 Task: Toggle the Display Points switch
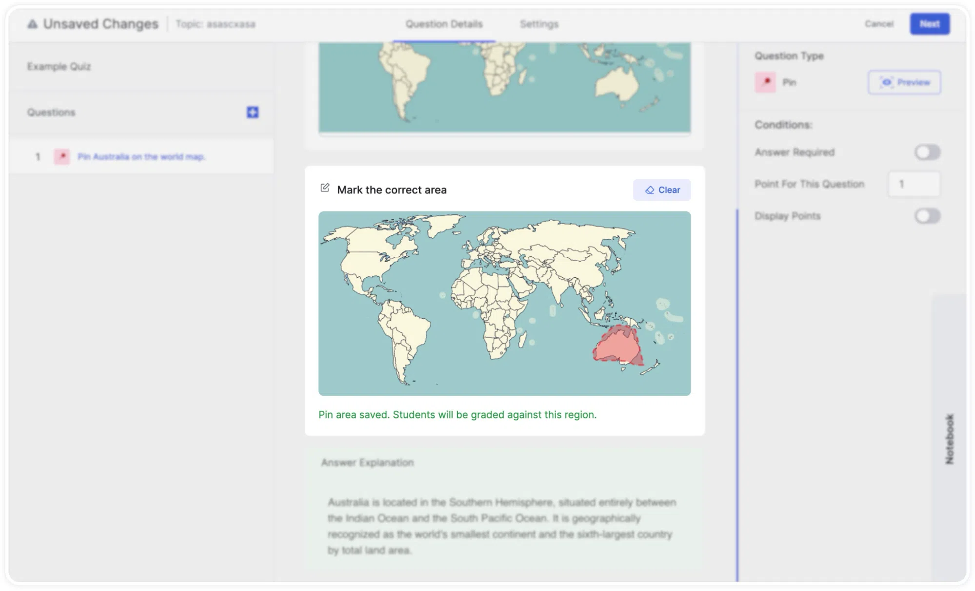[x=927, y=216]
